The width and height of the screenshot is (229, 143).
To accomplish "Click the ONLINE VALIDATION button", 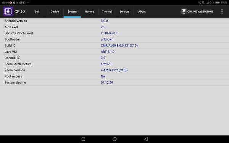I will click(197, 11).
